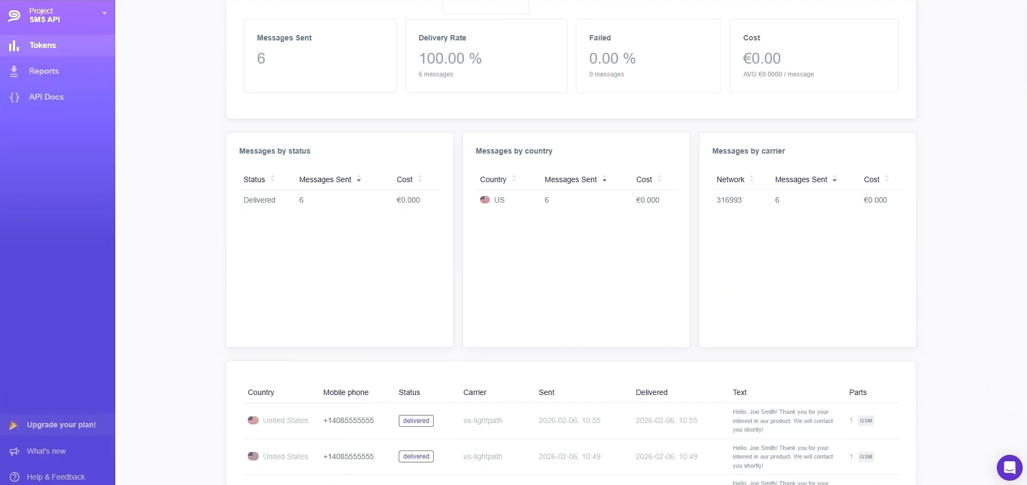Click delivered badge for 10:49 message

tap(416, 456)
